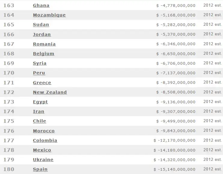Click the Mozambique link
Viewport: 223px width, 174px height.
tap(49, 15)
